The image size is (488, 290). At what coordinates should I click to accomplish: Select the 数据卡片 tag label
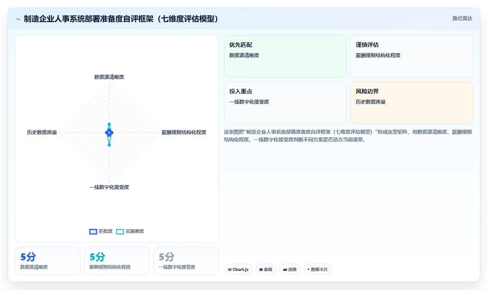tap(319, 269)
